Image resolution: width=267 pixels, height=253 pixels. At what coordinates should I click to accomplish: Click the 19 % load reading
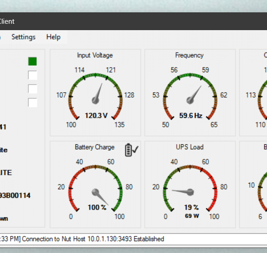point(191,207)
